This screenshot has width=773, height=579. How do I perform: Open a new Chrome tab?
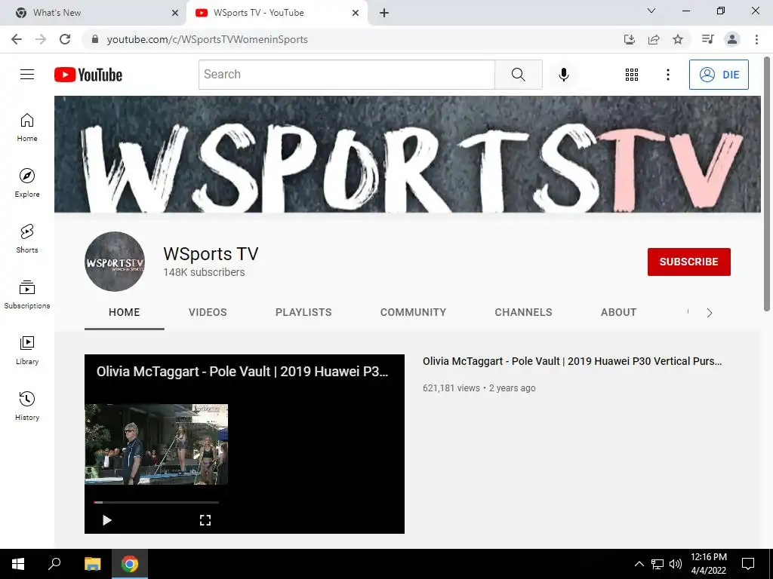coord(384,13)
